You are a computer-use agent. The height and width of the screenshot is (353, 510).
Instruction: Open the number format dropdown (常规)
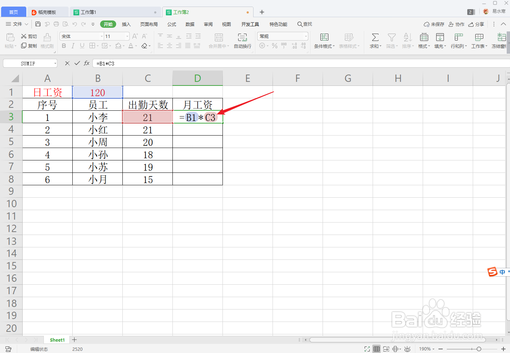pyautogui.click(x=306, y=36)
